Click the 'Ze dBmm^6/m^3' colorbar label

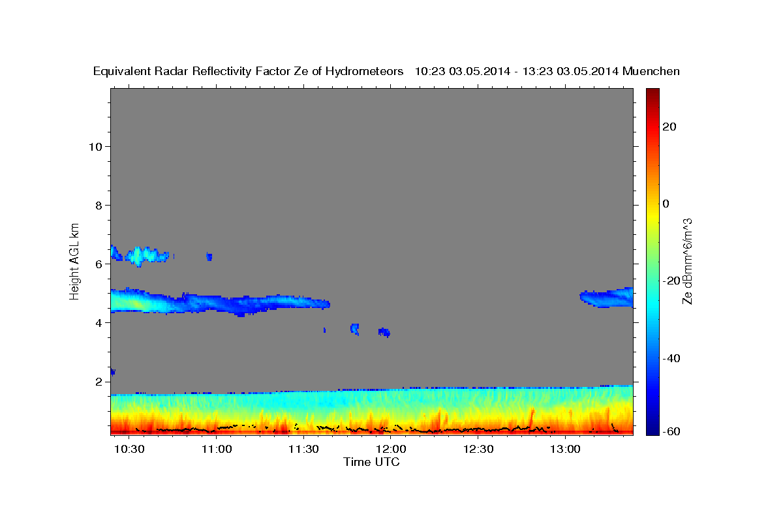[686, 260]
